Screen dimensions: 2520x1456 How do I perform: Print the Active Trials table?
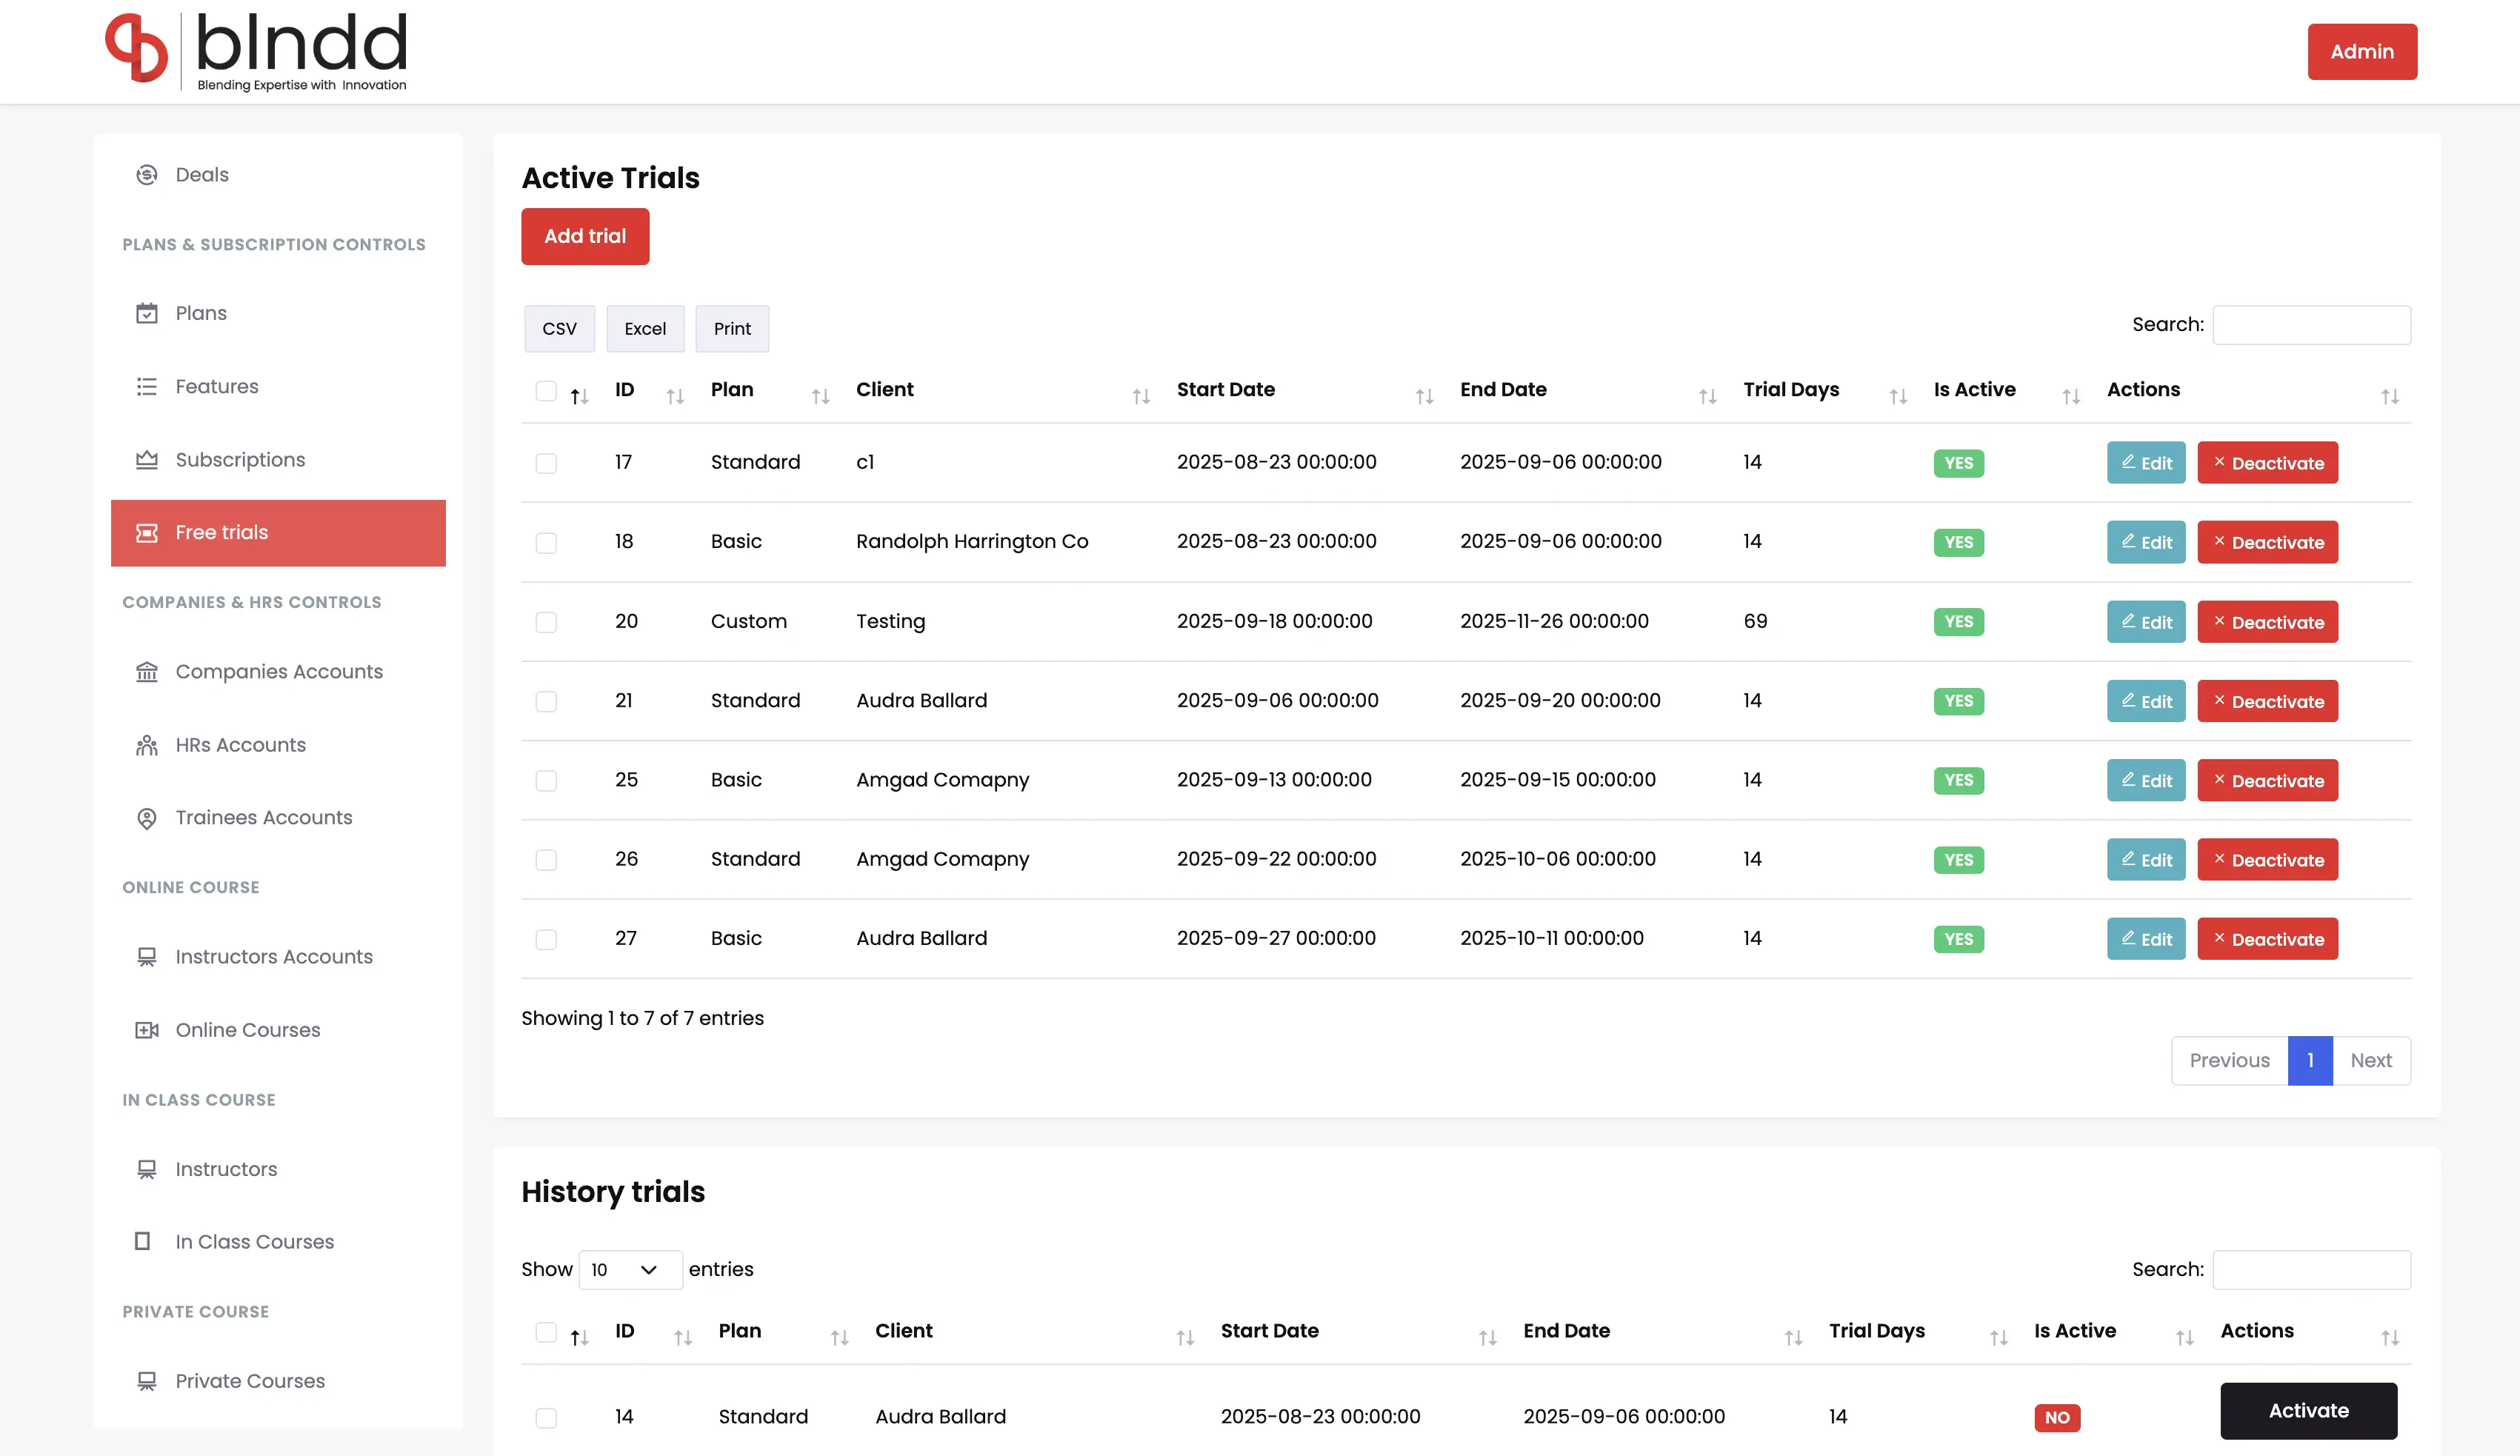732,329
